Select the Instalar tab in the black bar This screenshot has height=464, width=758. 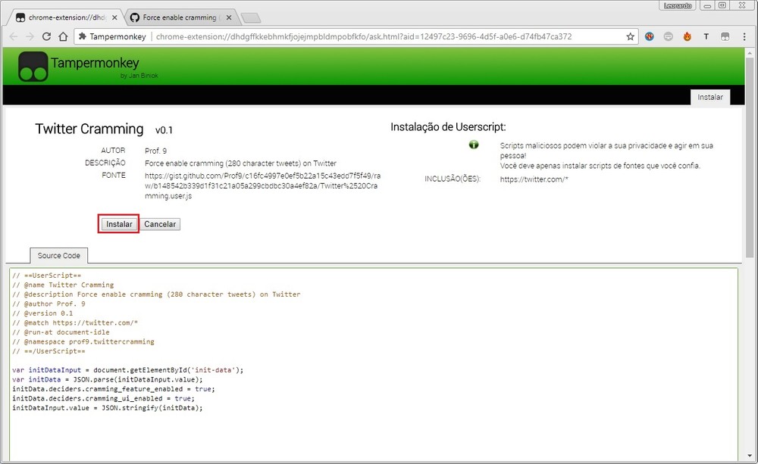pos(710,97)
